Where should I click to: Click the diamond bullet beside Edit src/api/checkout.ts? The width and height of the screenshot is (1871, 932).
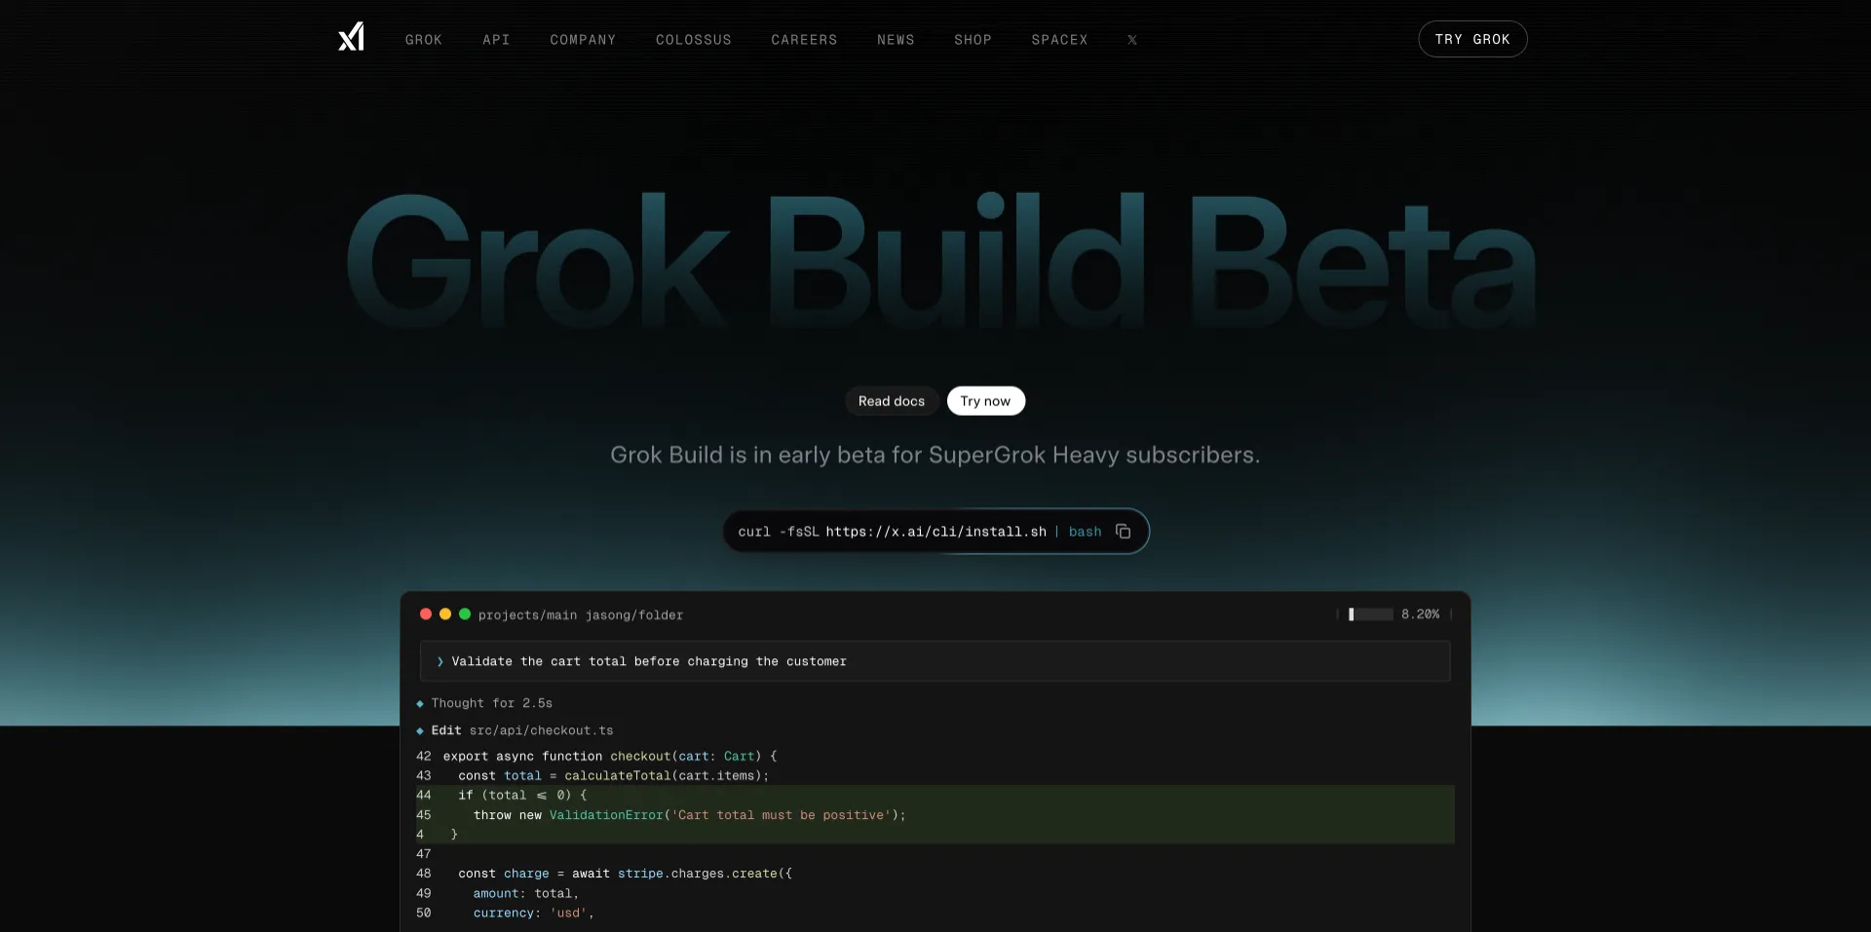[x=420, y=730]
